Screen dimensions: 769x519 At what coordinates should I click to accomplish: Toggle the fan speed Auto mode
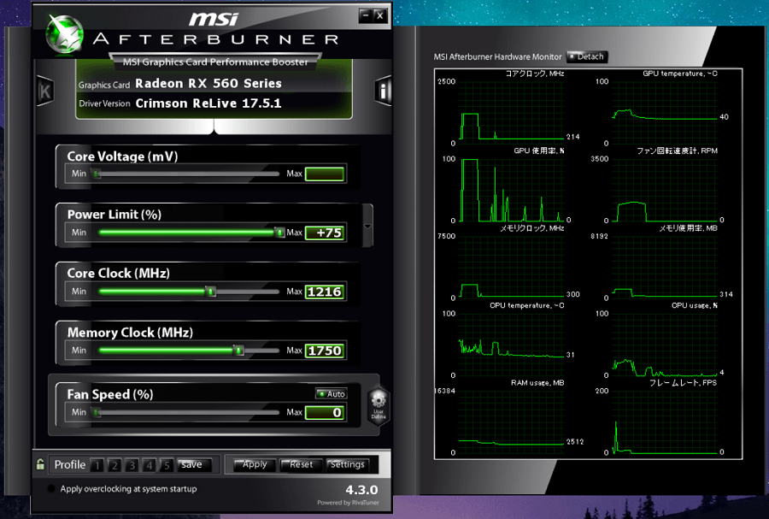click(x=331, y=394)
